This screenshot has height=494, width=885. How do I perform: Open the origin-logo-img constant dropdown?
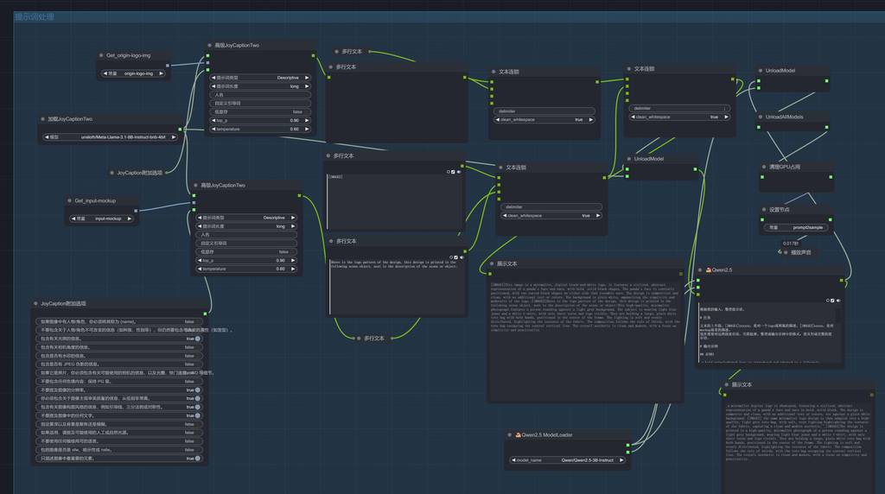(132, 73)
